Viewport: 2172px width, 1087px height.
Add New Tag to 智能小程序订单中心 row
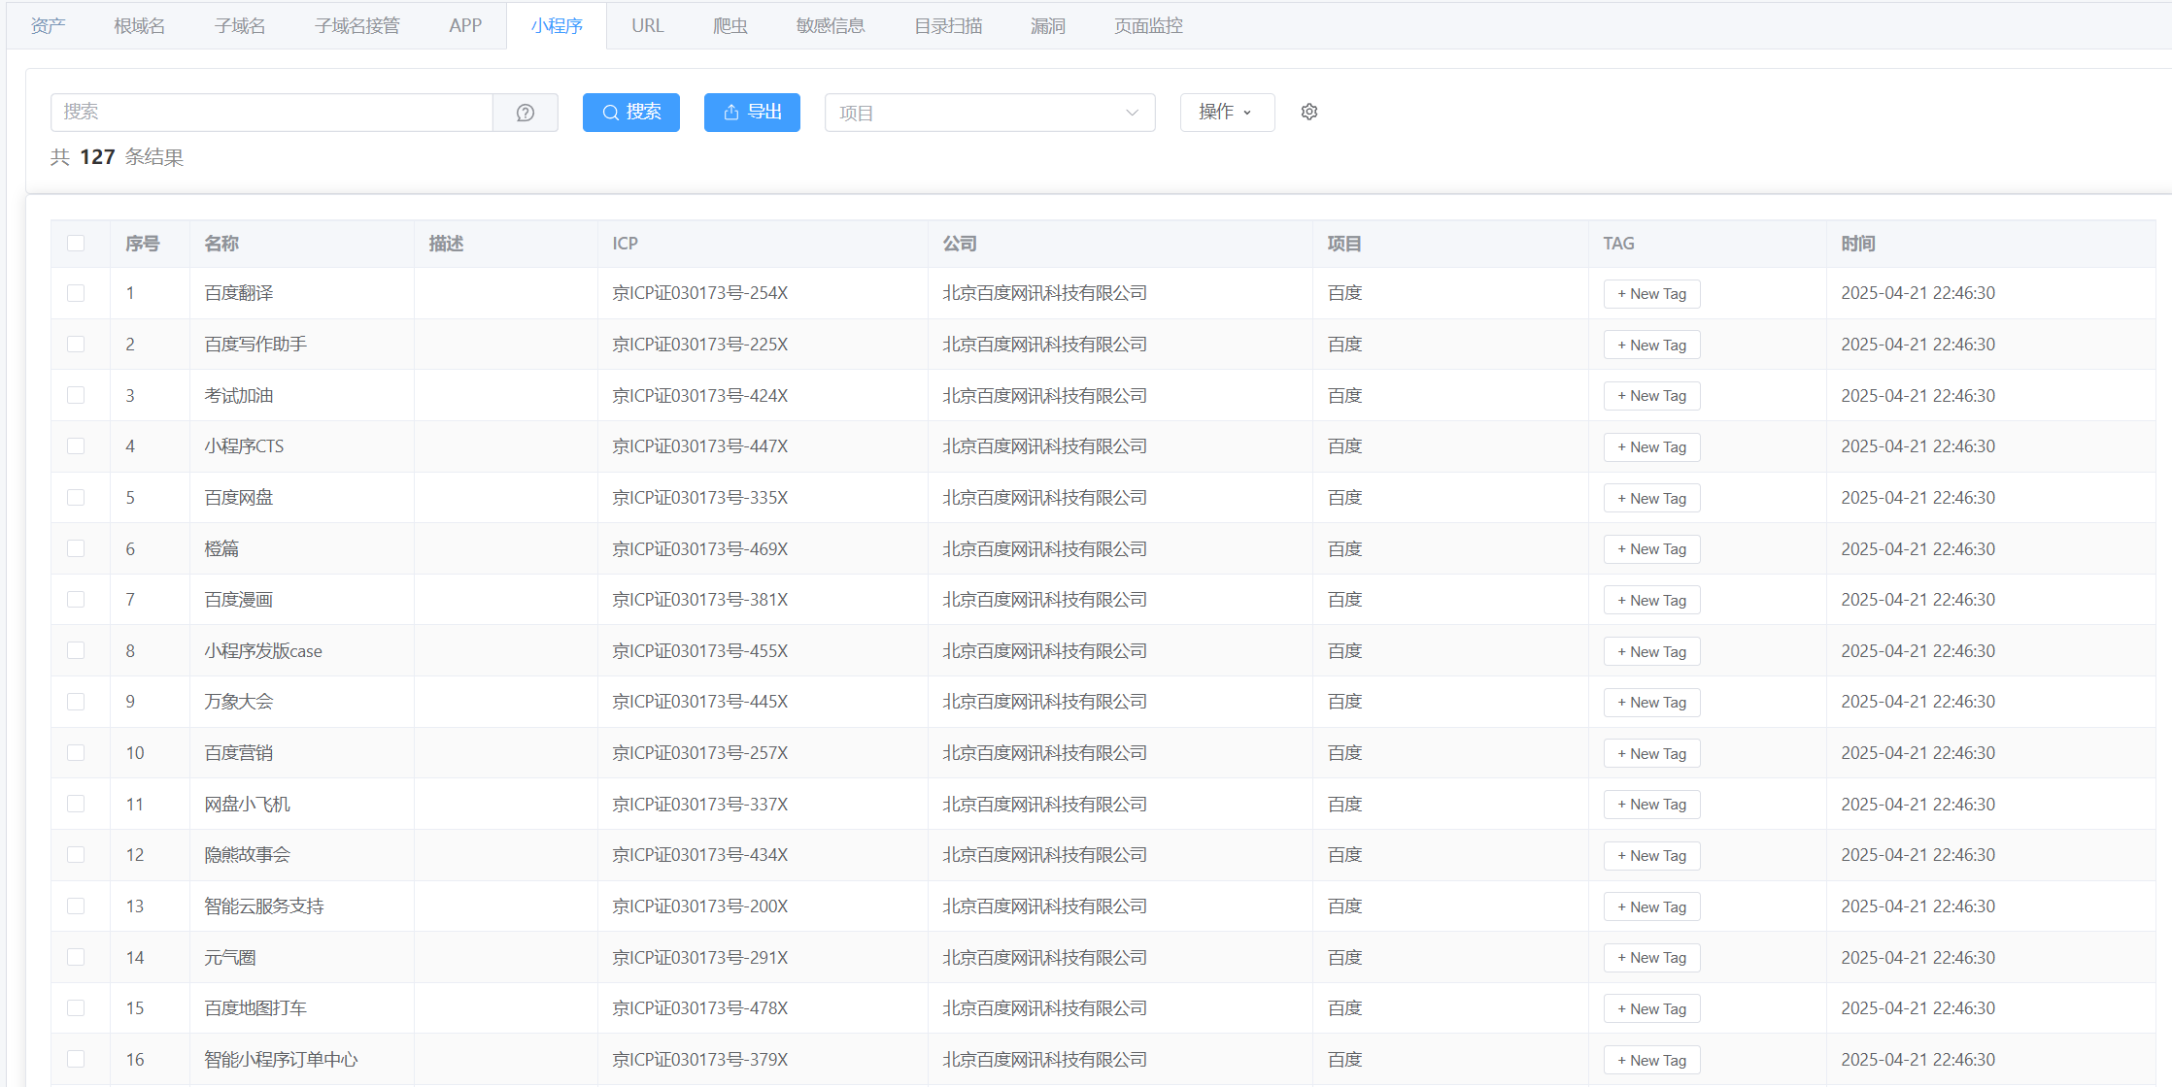coord(1651,1061)
